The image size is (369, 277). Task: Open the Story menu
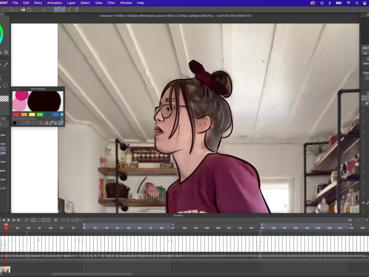pyautogui.click(x=38, y=3)
